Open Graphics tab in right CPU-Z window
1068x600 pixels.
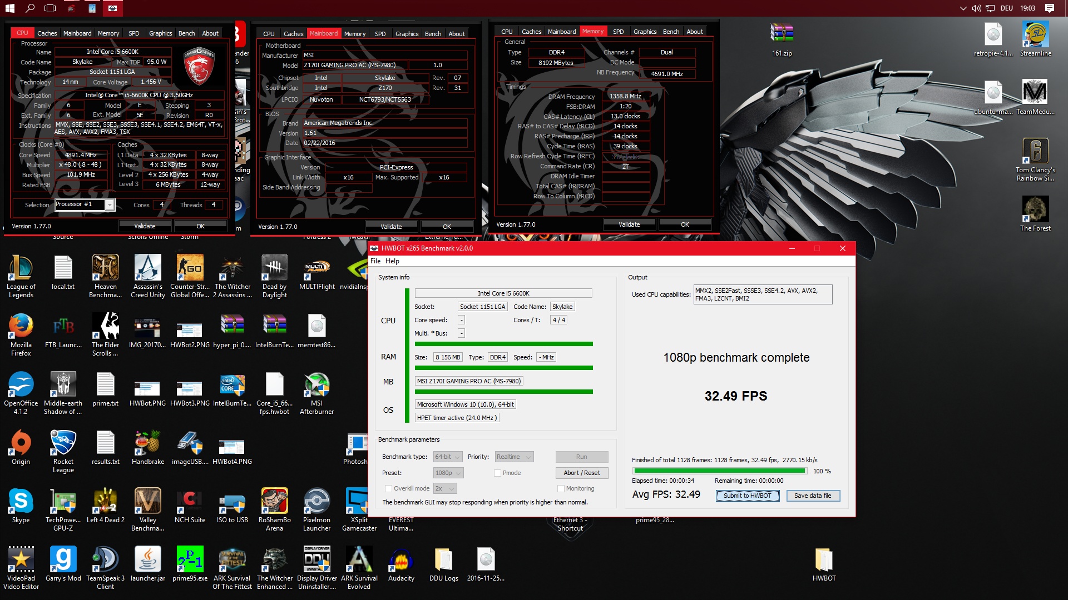pos(645,32)
